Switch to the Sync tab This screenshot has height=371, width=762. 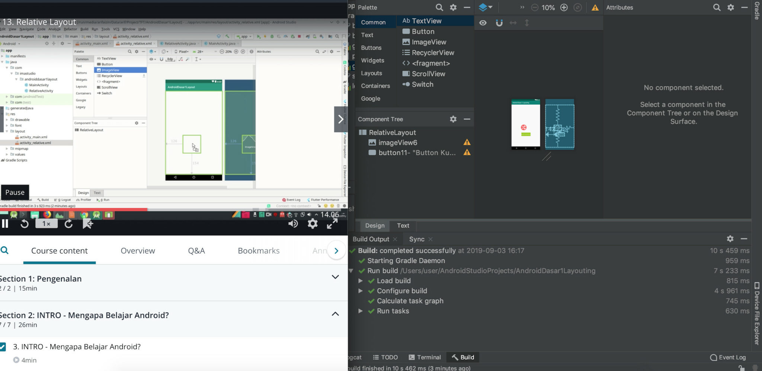pyautogui.click(x=417, y=239)
